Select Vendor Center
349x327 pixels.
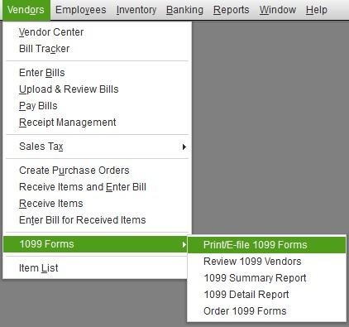coord(97,32)
